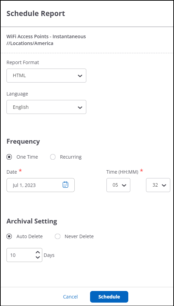This screenshot has height=306, width=174.
Task: Open the minutes dropdown showing 32
Action: click(158, 185)
